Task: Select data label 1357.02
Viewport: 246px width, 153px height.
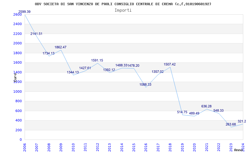Action: [158, 72]
